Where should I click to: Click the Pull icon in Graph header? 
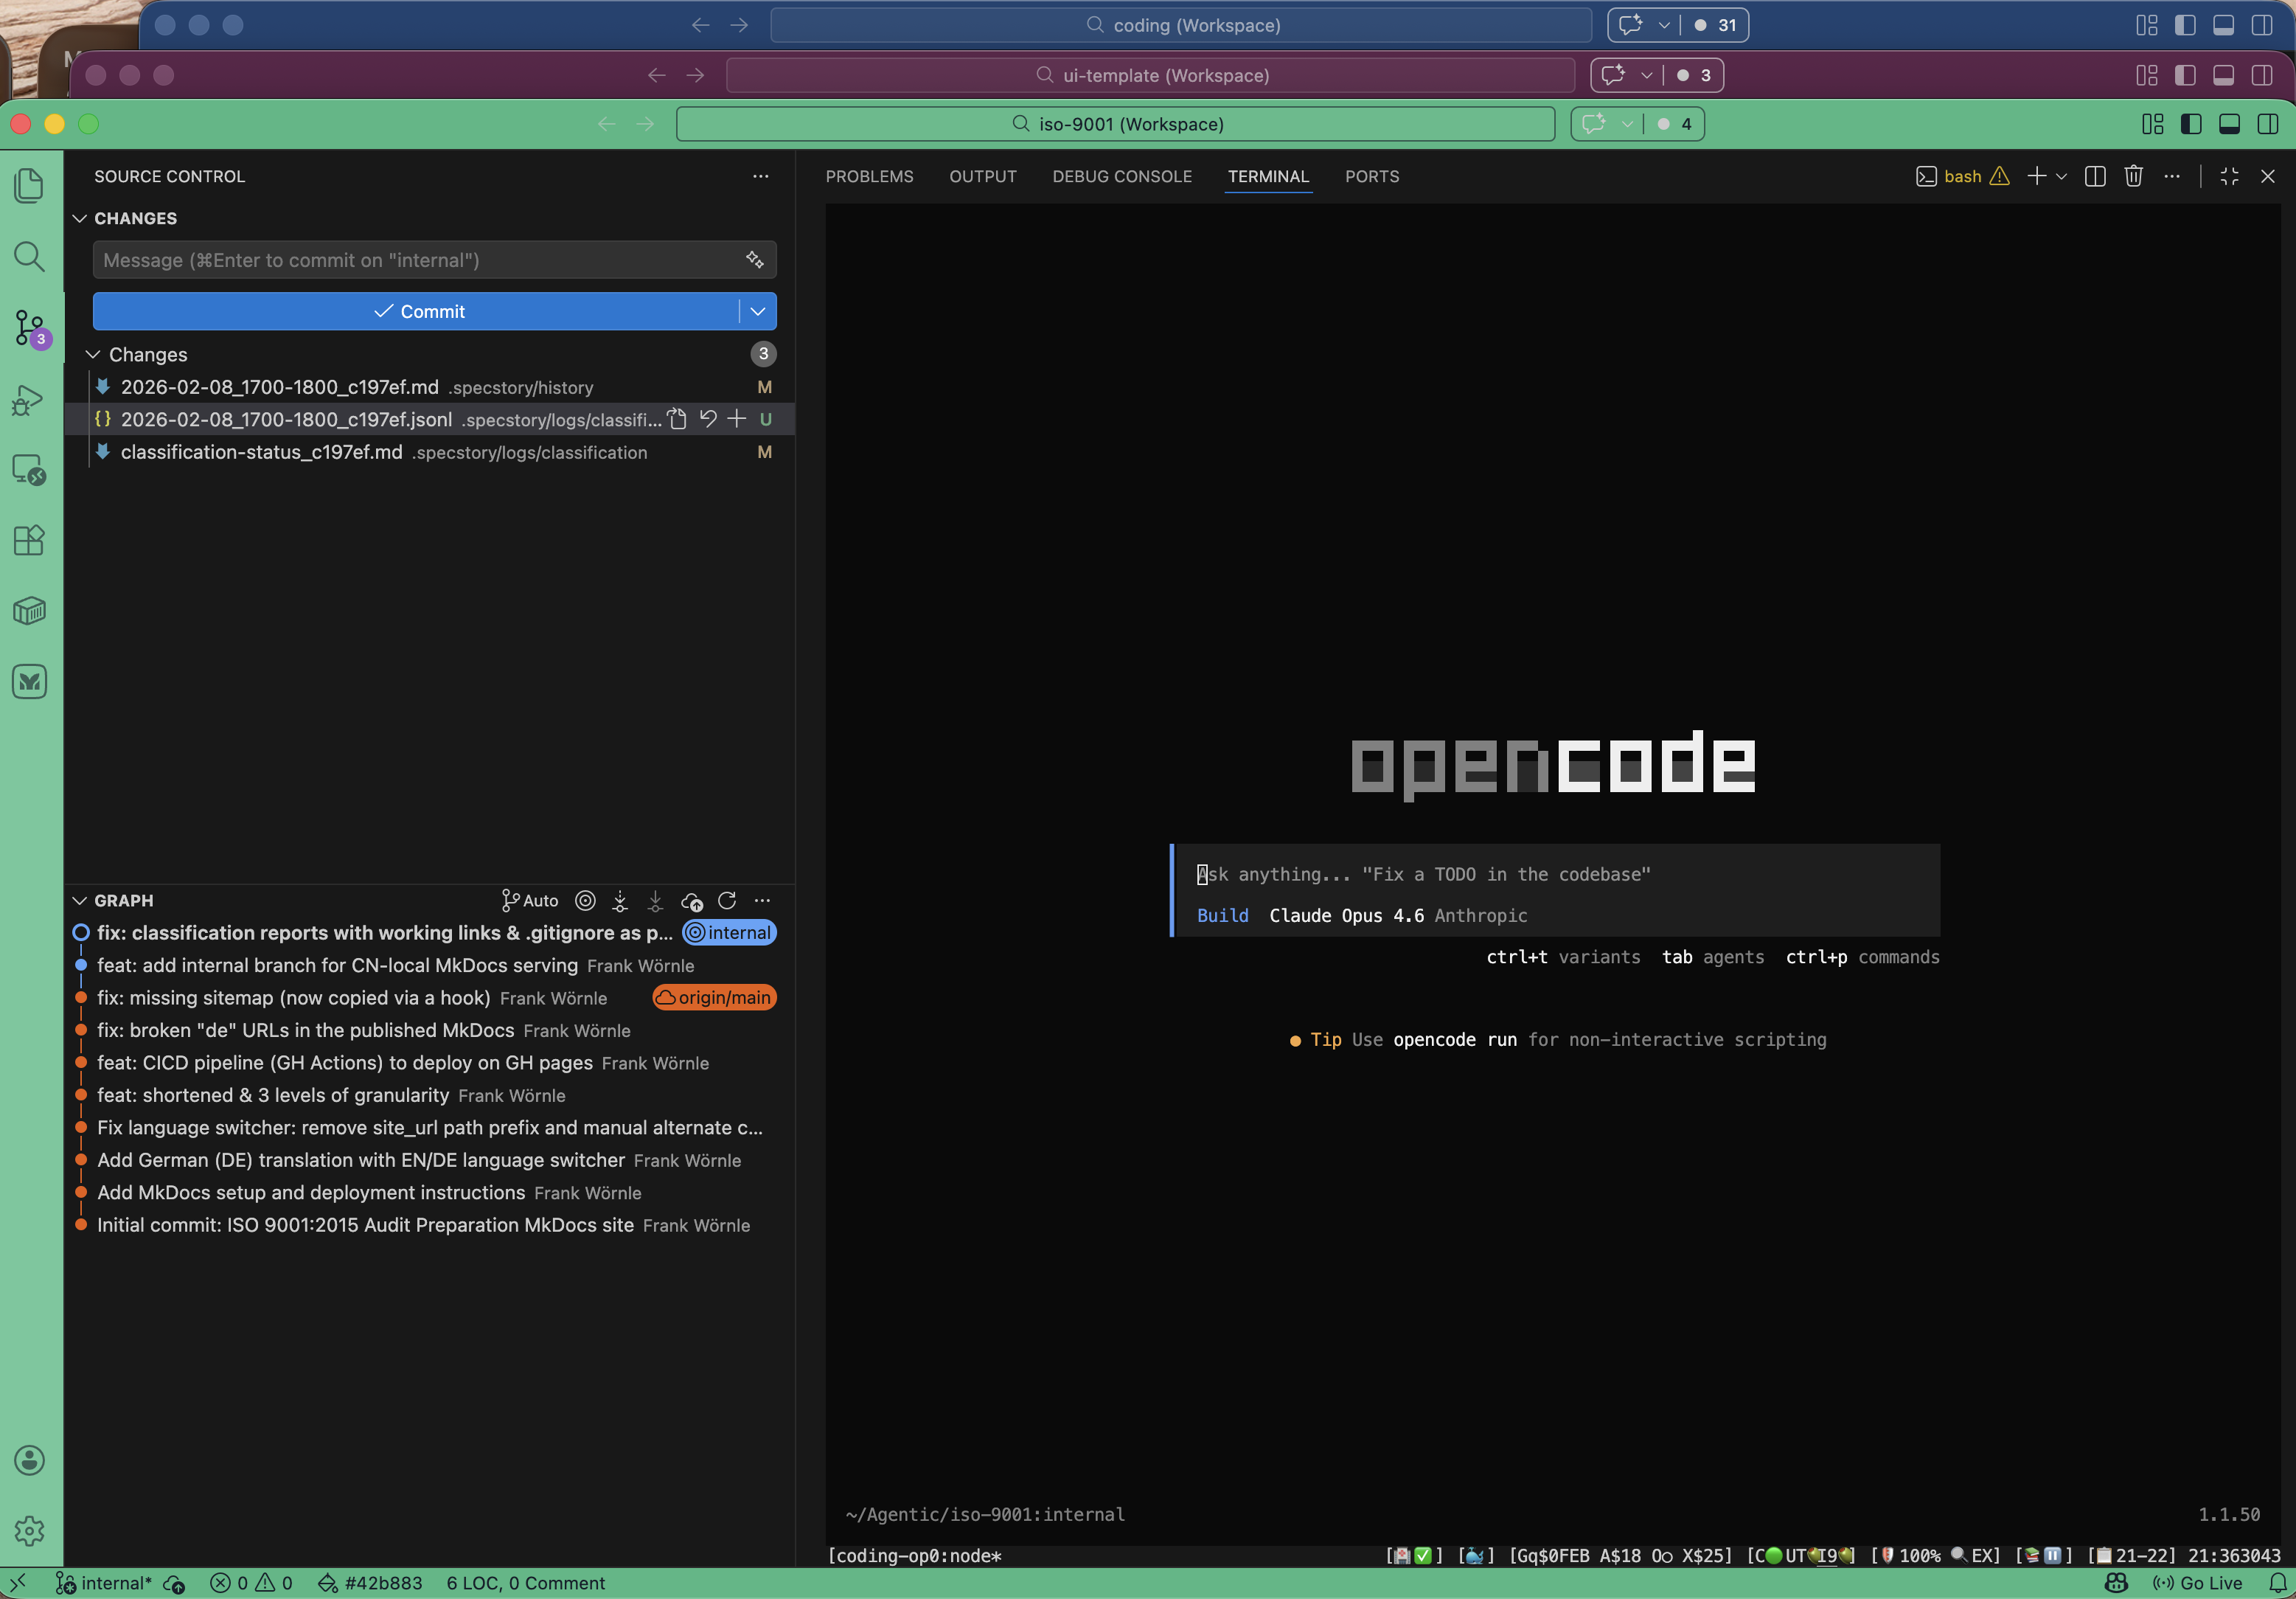655,901
